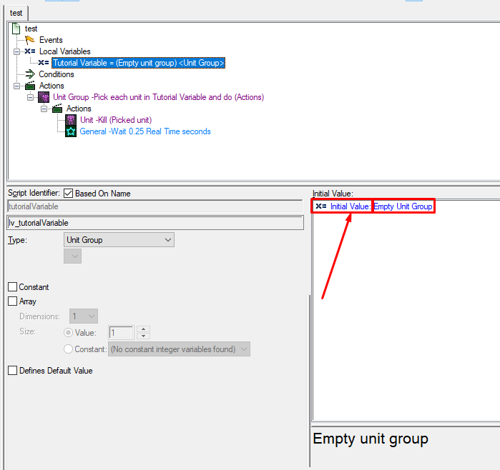The height and width of the screenshot is (470, 500).
Task: Enable the Constant checkbox
Action: (12, 287)
